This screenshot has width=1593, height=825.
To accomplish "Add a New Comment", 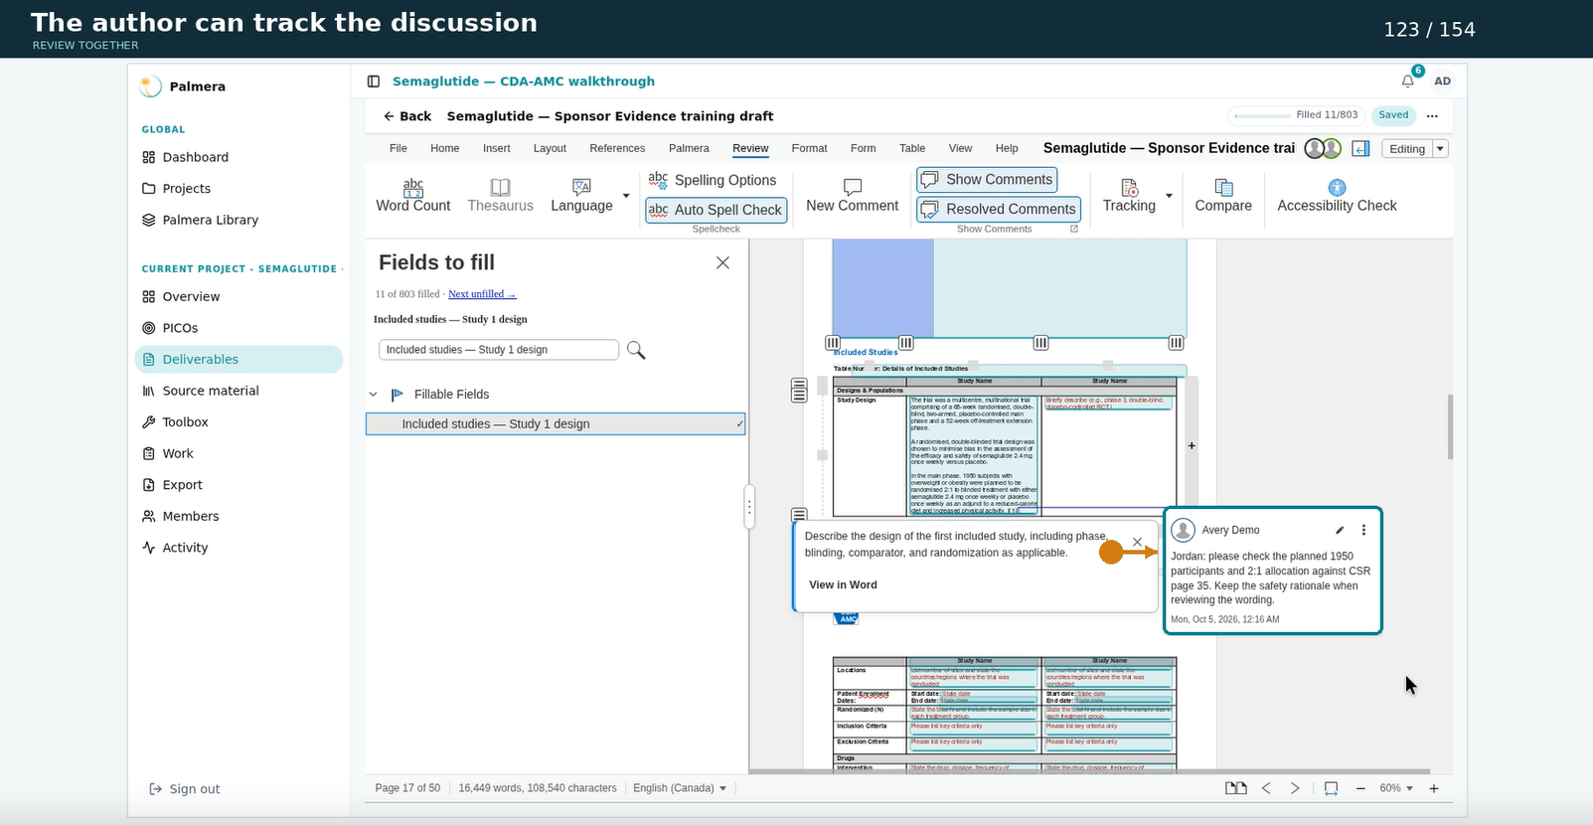I will coord(852,196).
